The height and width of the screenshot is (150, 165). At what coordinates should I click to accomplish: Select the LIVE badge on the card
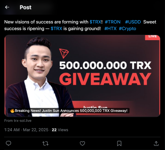point(152,37)
